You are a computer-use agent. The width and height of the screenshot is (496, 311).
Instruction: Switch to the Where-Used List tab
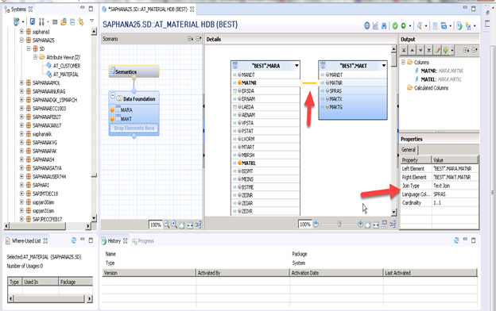[26, 241]
